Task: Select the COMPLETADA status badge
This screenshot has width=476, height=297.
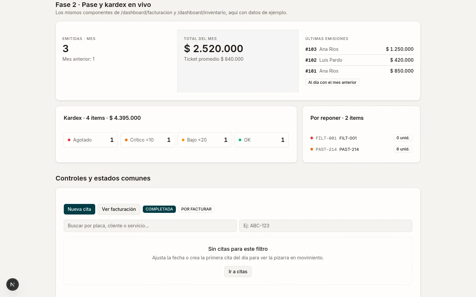Action: point(159,209)
